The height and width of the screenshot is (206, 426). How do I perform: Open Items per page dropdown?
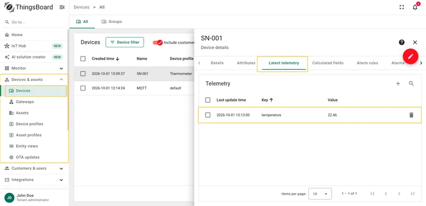tap(320, 194)
